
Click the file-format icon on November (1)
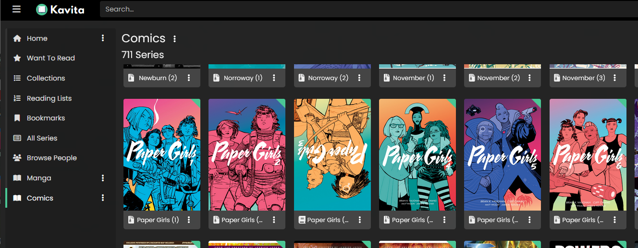pyautogui.click(x=387, y=78)
